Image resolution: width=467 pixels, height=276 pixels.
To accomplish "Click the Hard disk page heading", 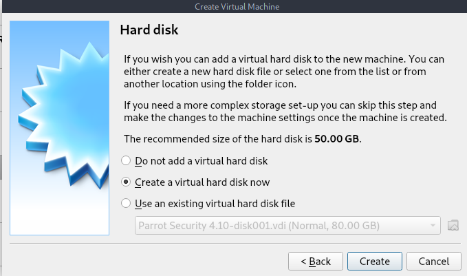I will click(149, 30).
